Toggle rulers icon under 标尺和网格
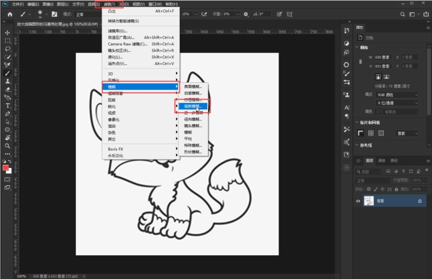 [361, 133]
